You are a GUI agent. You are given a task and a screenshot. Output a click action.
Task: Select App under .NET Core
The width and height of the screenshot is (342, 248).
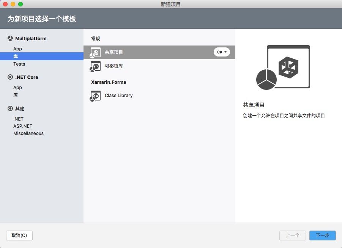click(x=17, y=87)
